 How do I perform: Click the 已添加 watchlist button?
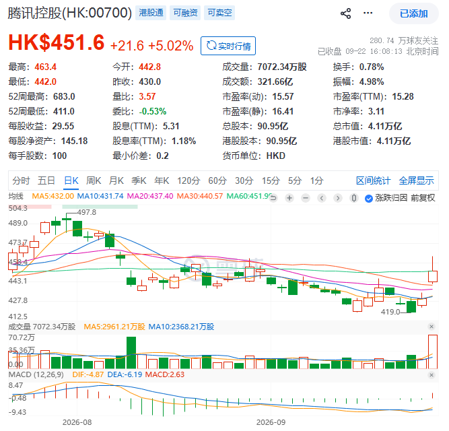[x=413, y=13]
